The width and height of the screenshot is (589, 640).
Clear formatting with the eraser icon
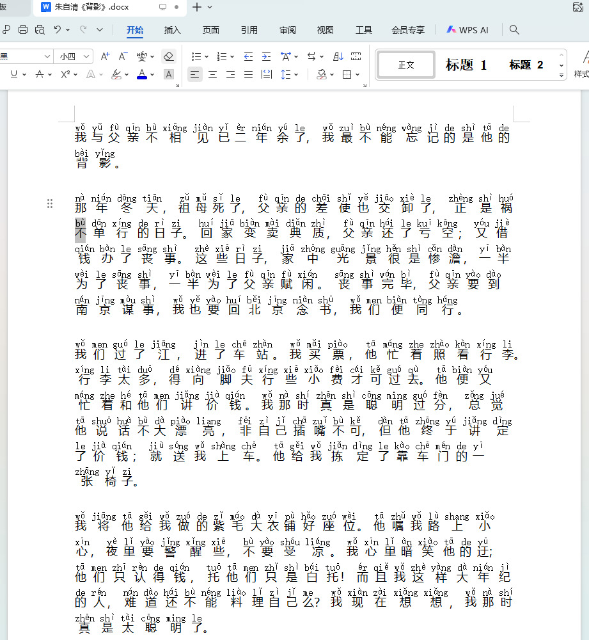pos(168,56)
